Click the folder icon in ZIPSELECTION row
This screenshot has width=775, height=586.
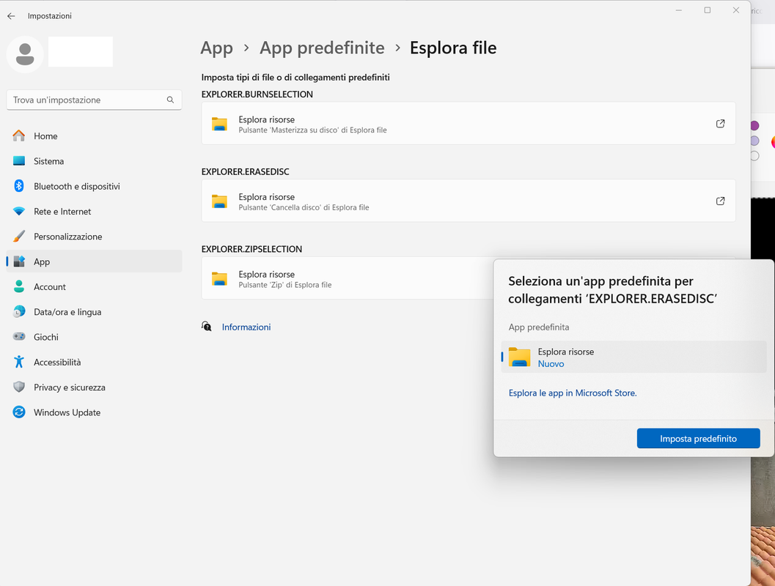(219, 279)
